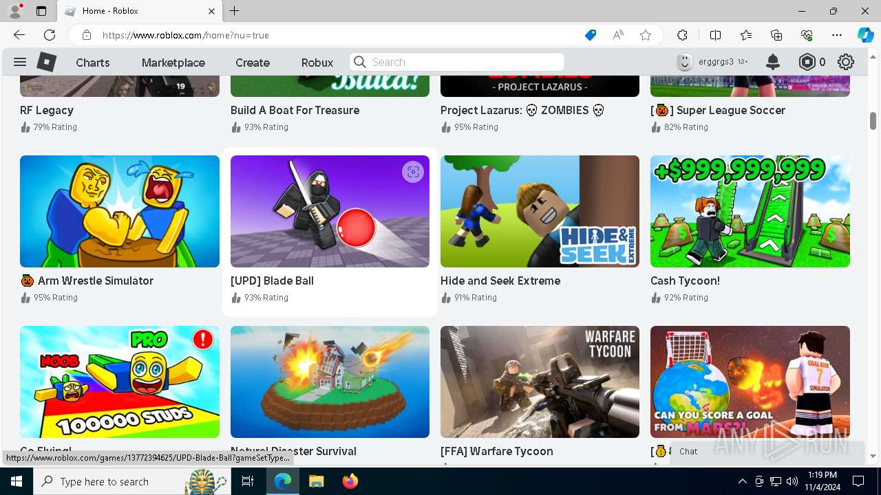Click the 100000 STUDS noob thumbnail
This screenshot has height=495, width=881.
tap(120, 382)
